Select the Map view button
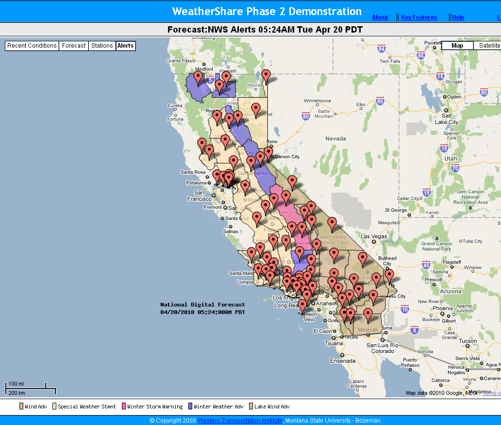Screen dimensions: 501x425 [457, 46]
